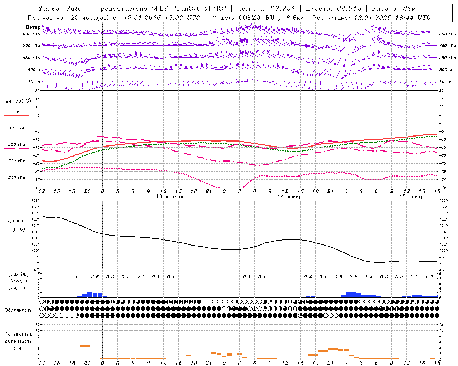Select the Высота: 22м label
Screen dimensions: 458x366
(394, 9)
